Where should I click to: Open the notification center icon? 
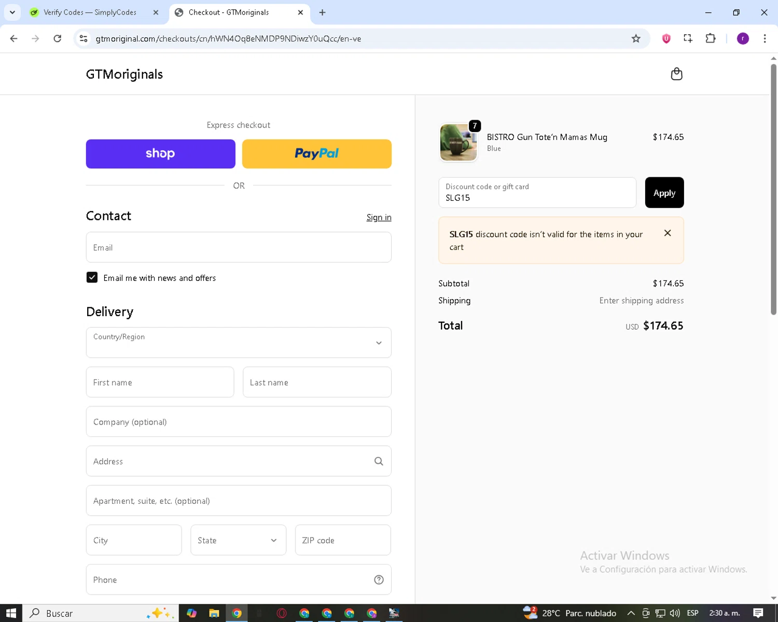(x=758, y=613)
